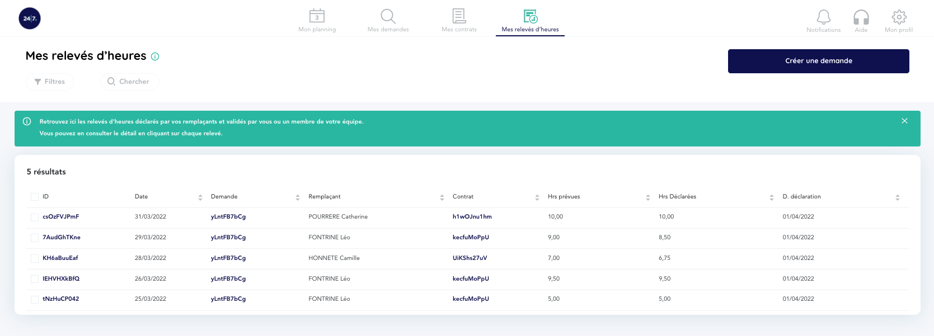Screen dimensions: 934x336
Task: Toggle the select-all checkbox in header
Action: 35,197
